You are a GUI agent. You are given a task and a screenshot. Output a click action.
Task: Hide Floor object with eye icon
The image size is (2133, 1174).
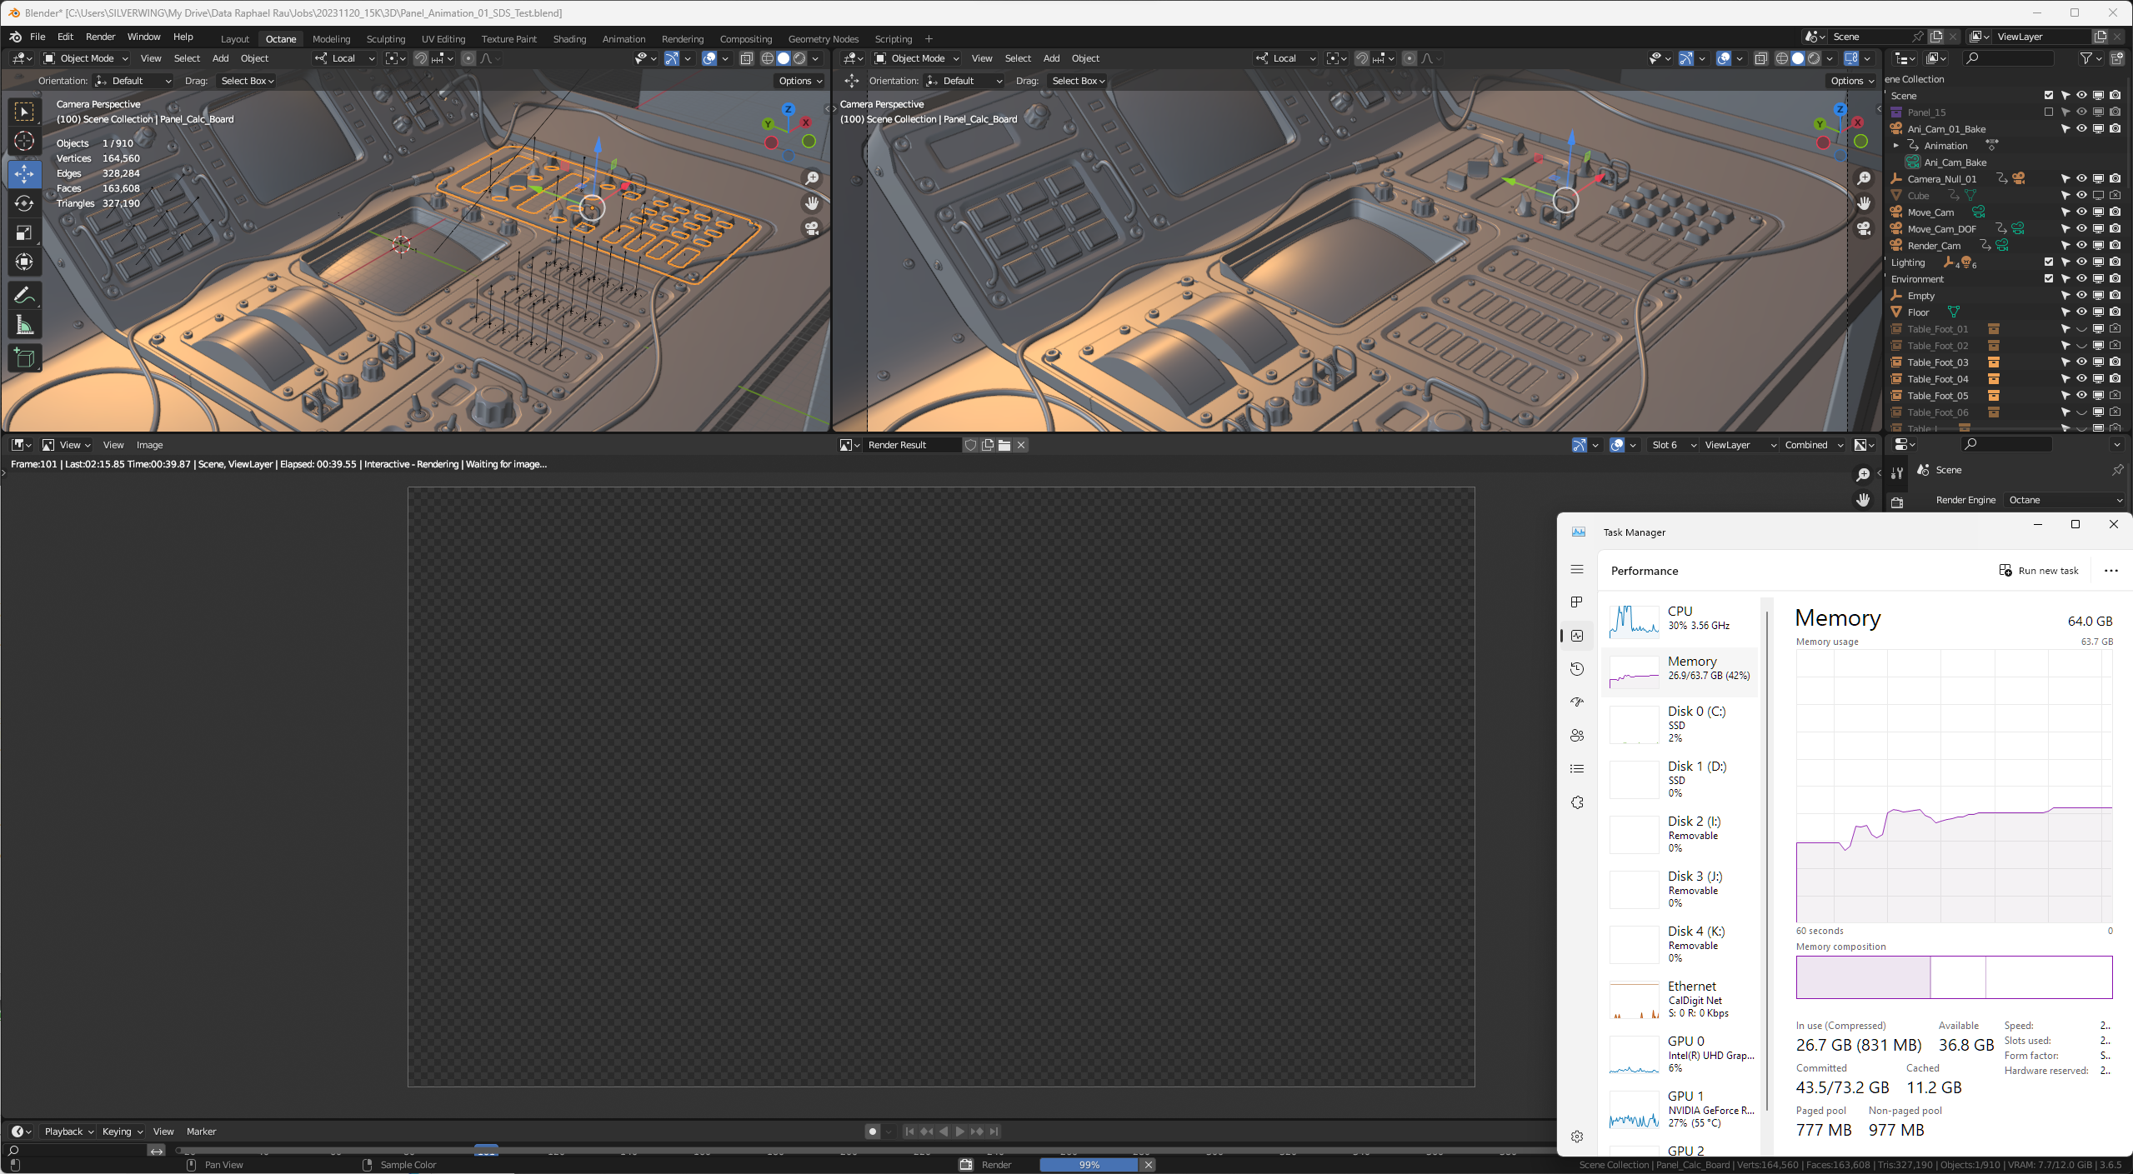(x=2081, y=312)
